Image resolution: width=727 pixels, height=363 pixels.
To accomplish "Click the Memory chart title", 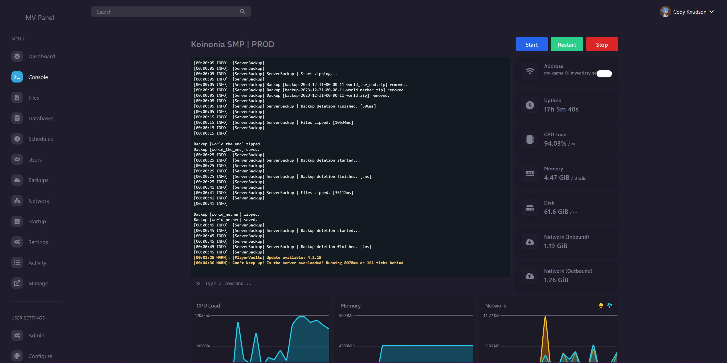I will pos(351,306).
